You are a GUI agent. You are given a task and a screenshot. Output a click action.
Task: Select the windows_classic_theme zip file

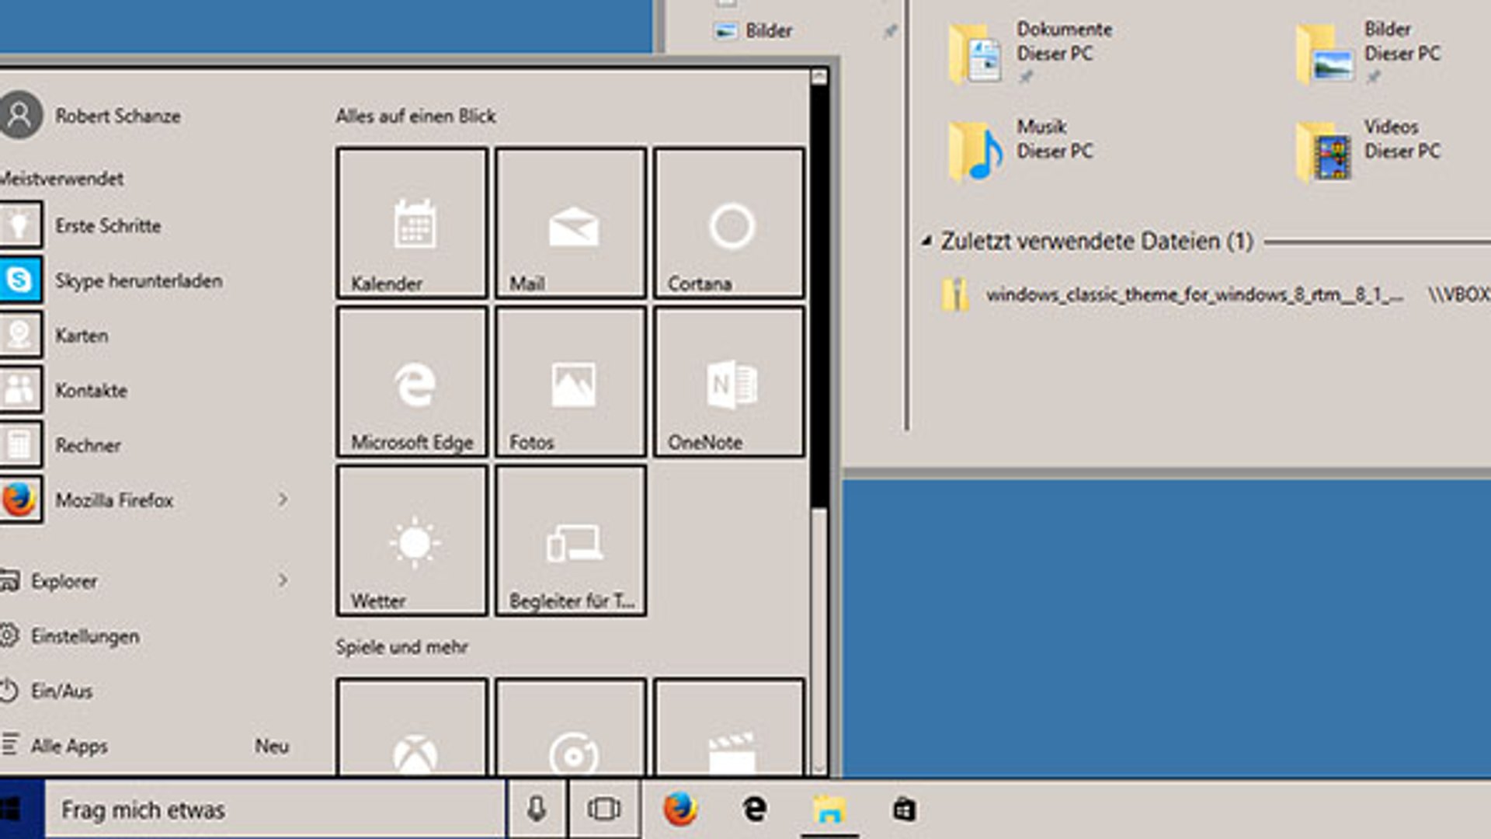(x=1173, y=295)
